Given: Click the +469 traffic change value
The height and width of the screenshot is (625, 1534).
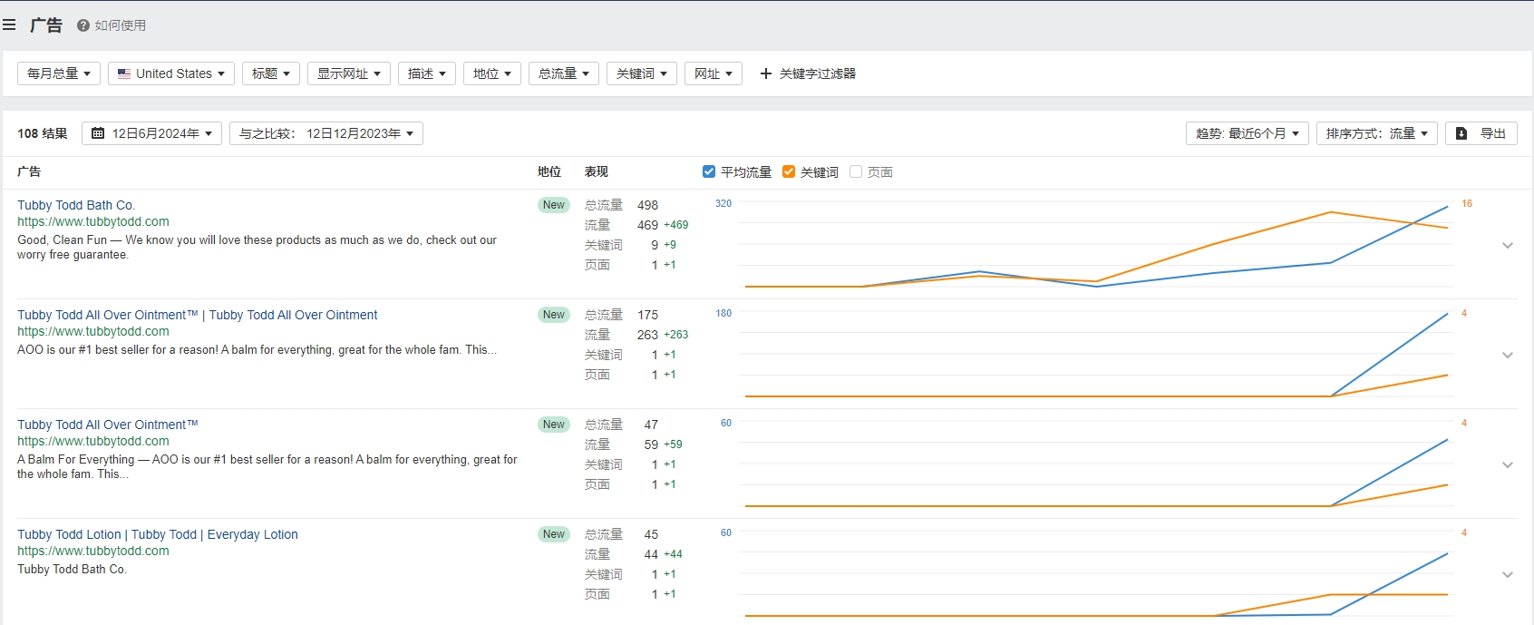Looking at the screenshot, I should pyautogui.click(x=676, y=225).
